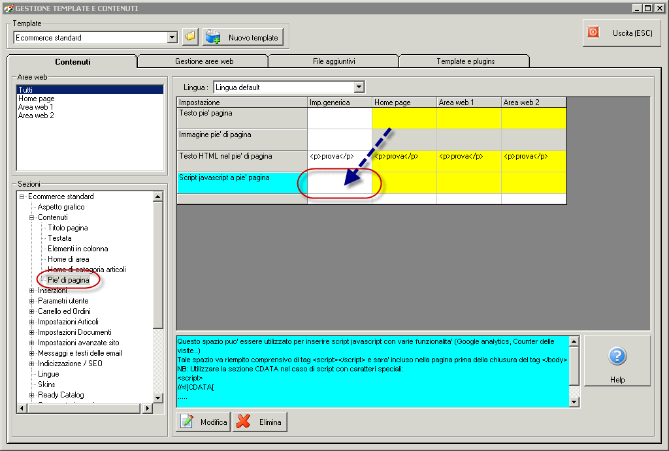Click the Impostazione column header
The height and width of the screenshot is (451, 669).
(242, 102)
